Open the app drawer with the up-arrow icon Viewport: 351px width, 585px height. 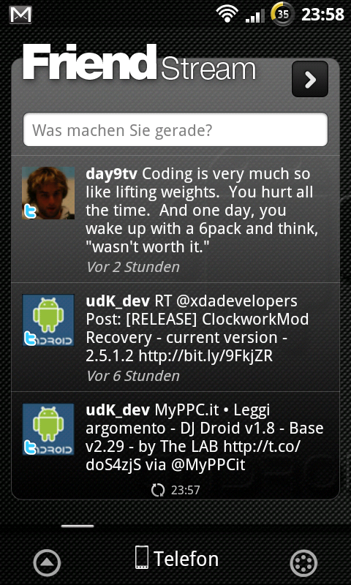click(x=47, y=562)
